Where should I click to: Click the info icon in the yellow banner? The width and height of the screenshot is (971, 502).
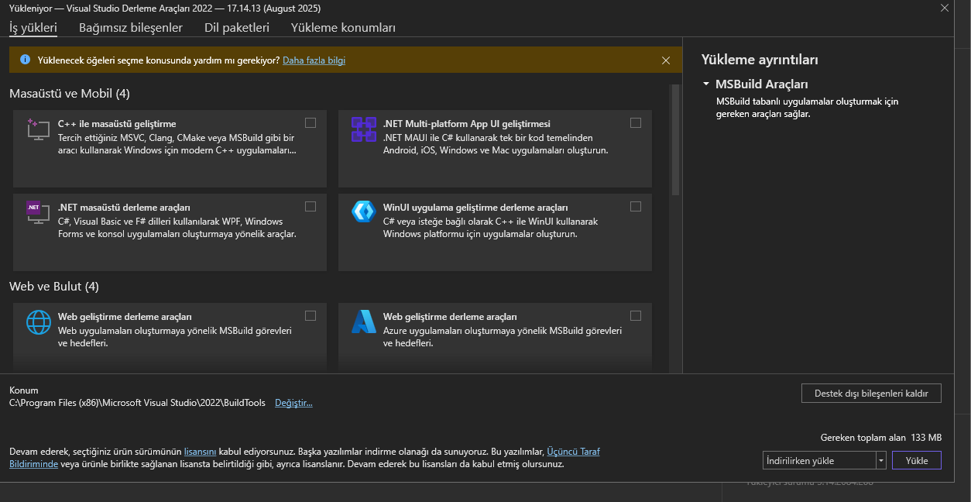click(x=25, y=60)
